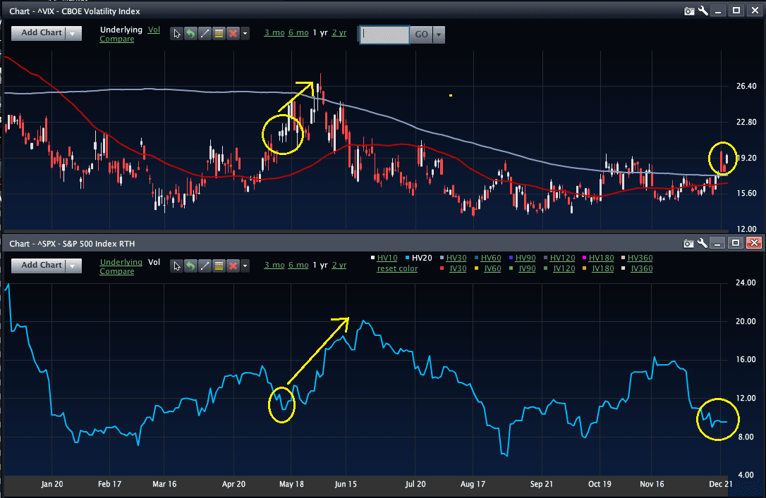766x498 pixels.
Task: Click the camera icon on SPX chart
Action: pos(689,244)
